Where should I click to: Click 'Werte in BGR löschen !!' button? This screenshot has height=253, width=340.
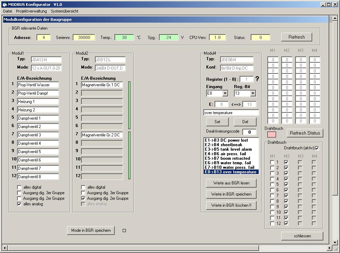tap(231, 205)
